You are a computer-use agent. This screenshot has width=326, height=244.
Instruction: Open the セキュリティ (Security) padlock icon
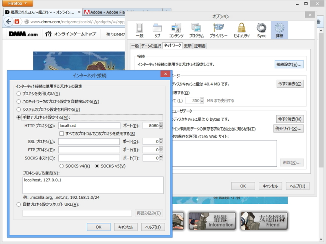pos(242,30)
